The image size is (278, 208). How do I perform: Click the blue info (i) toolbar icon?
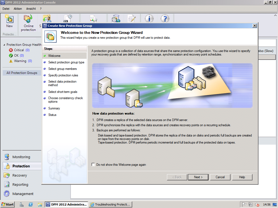pos(149,18)
